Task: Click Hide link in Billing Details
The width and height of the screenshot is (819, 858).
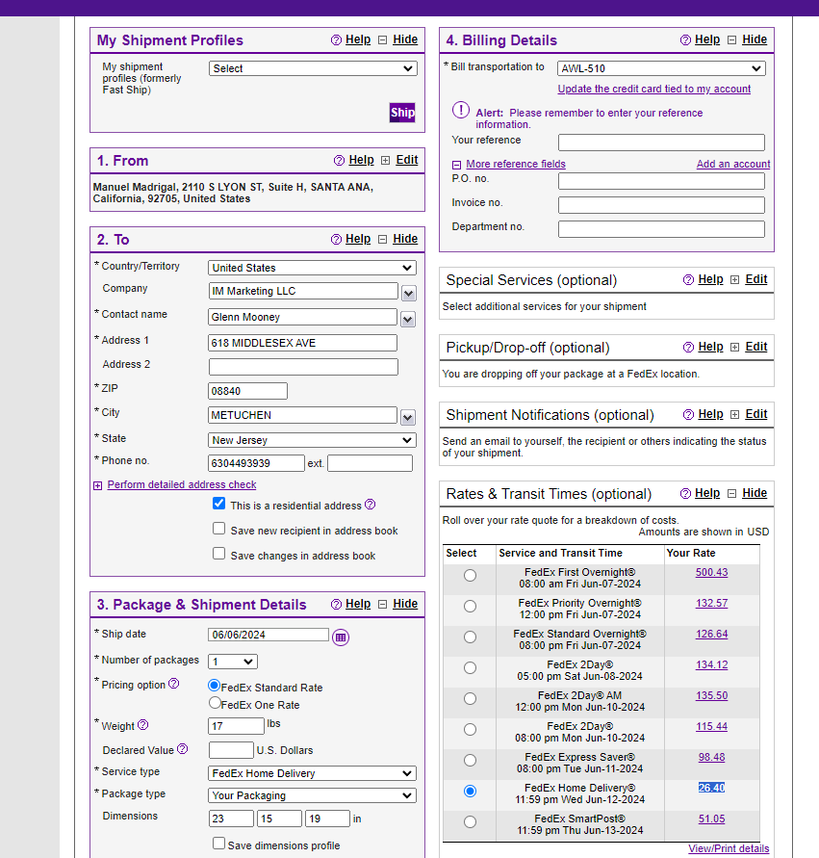Action: point(755,39)
